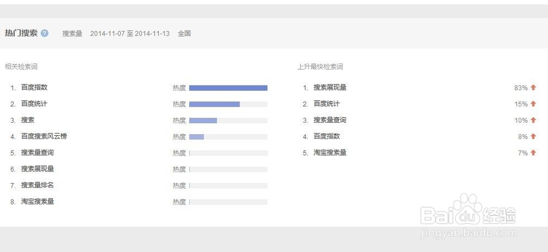This screenshot has width=548, height=252.
Task: Click the 百度指数 popularity bar
Action: [228, 88]
